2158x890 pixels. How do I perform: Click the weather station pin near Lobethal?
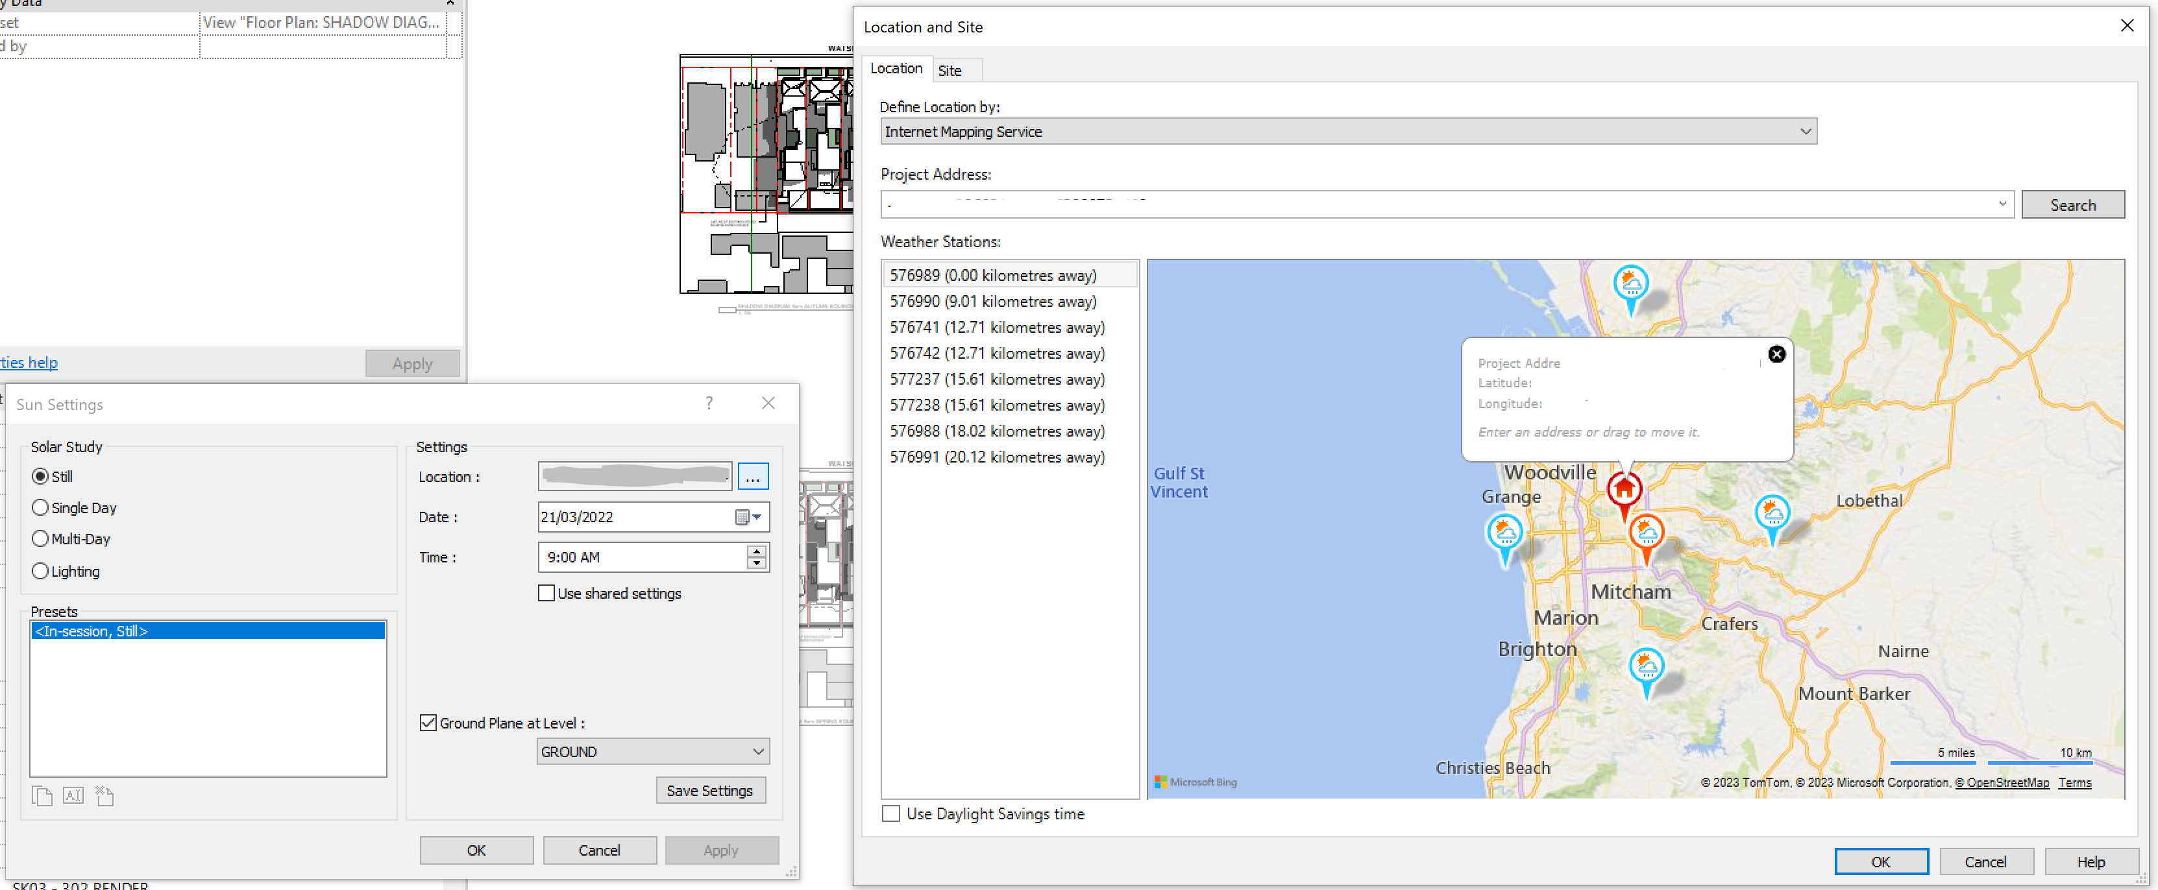[1772, 514]
